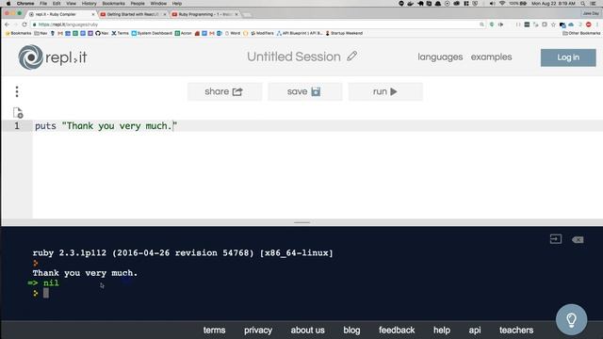Open the Word bookmark
The height and width of the screenshot is (339, 603).
233,34
